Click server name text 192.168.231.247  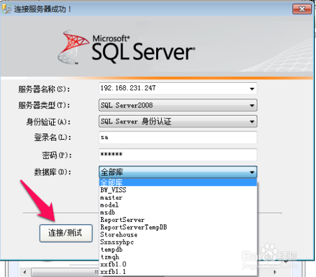(x=128, y=88)
